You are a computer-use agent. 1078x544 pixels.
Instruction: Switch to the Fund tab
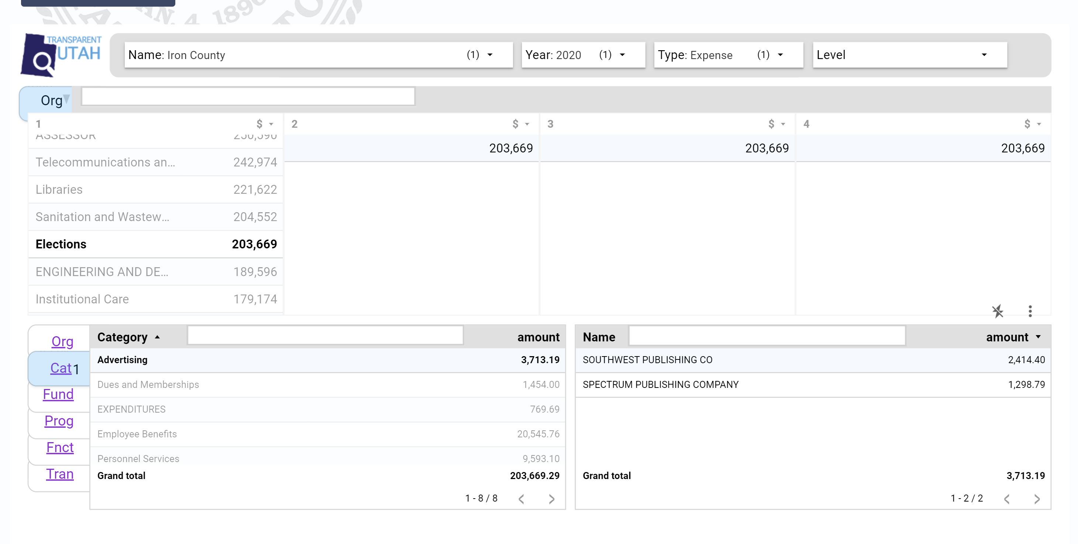click(x=58, y=394)
